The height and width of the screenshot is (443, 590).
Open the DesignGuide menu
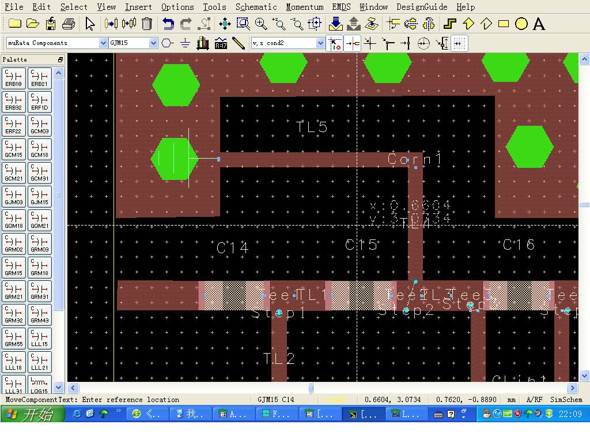[422, 7]
